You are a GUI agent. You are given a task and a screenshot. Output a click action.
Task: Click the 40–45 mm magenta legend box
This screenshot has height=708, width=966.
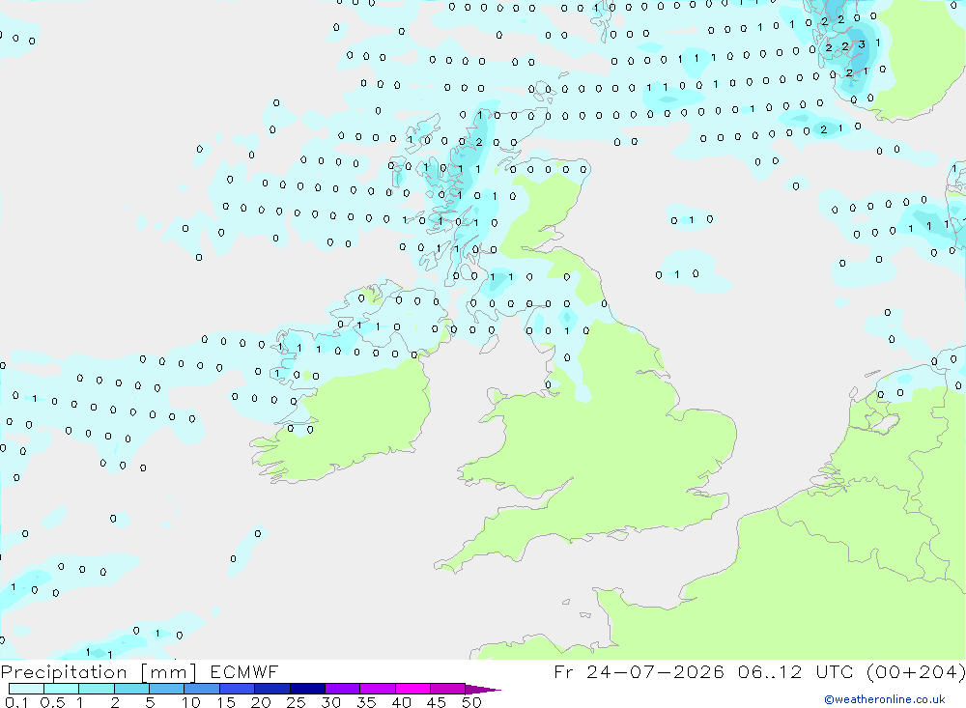tap(412, 689)
